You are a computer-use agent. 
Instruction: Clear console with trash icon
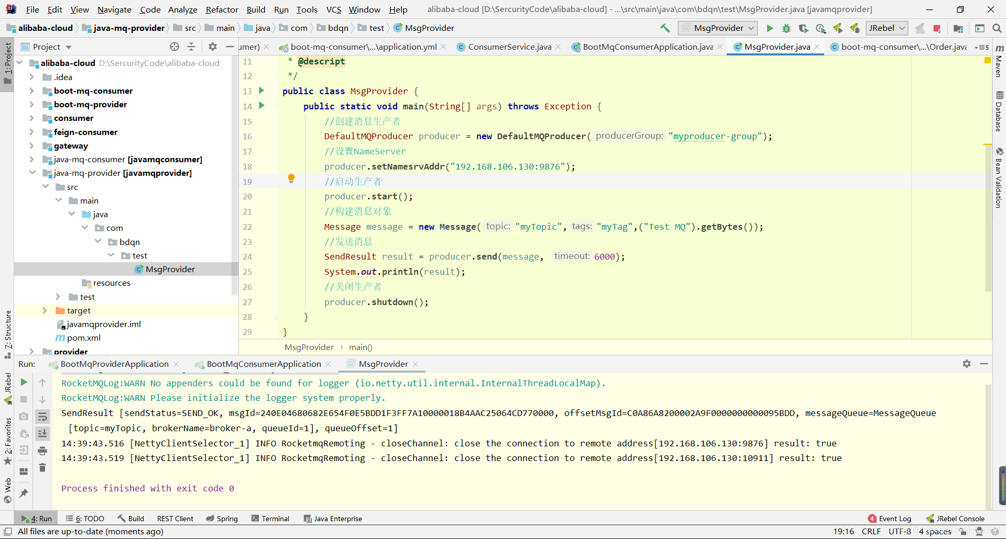42,467
